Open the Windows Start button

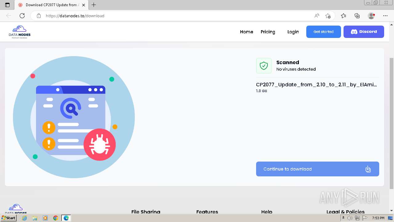tap(8, 218)
